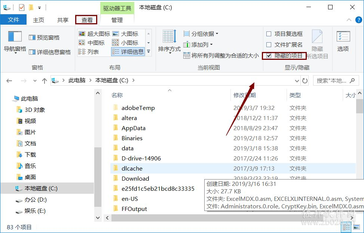Enable file name extensions (文件扩展名) checkbox
Viewport: 364px width, 233px height.
pos(284,45)
